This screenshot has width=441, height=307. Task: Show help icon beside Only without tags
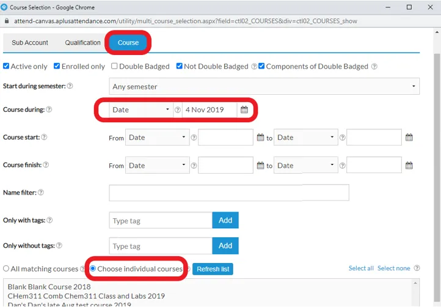[59, 245]
